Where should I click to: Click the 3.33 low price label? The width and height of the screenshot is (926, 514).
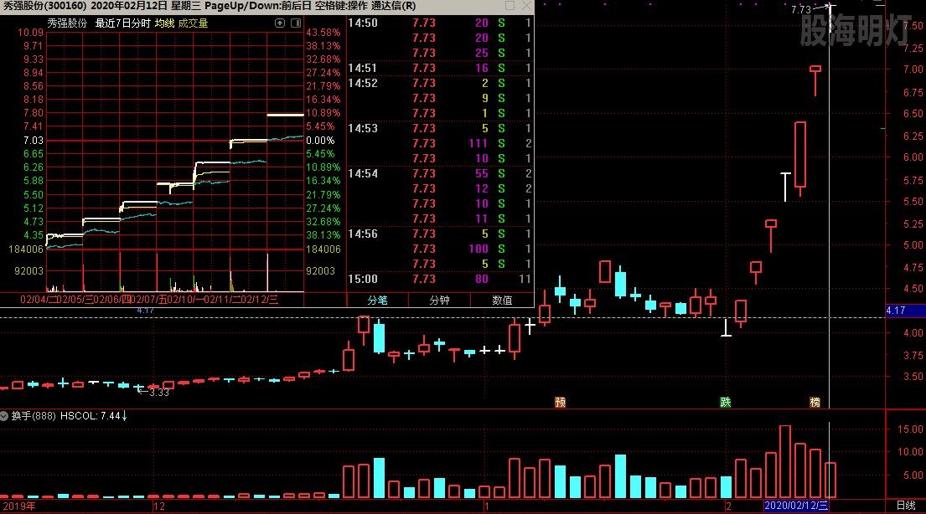click(159, 393)
